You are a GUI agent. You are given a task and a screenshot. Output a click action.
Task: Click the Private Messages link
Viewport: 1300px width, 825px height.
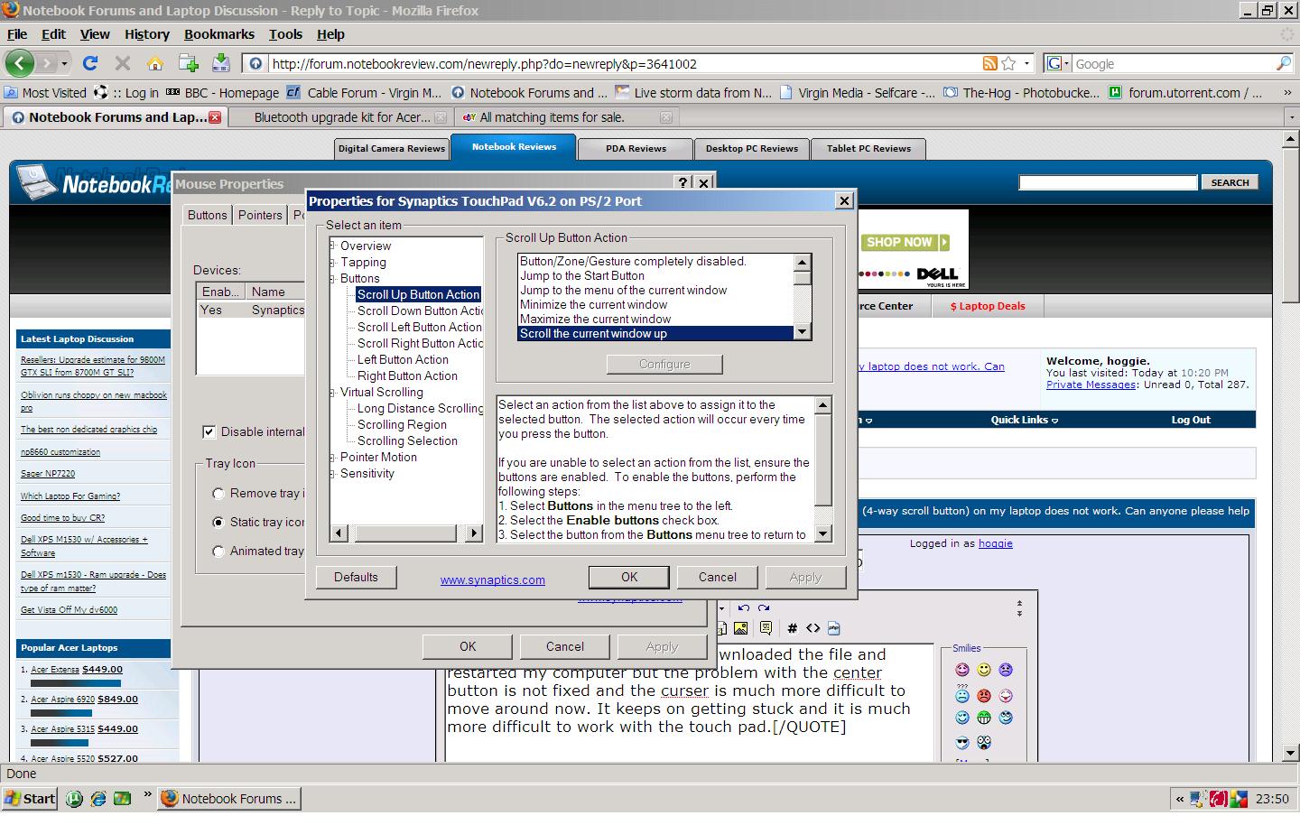[x=1091, y=385]
